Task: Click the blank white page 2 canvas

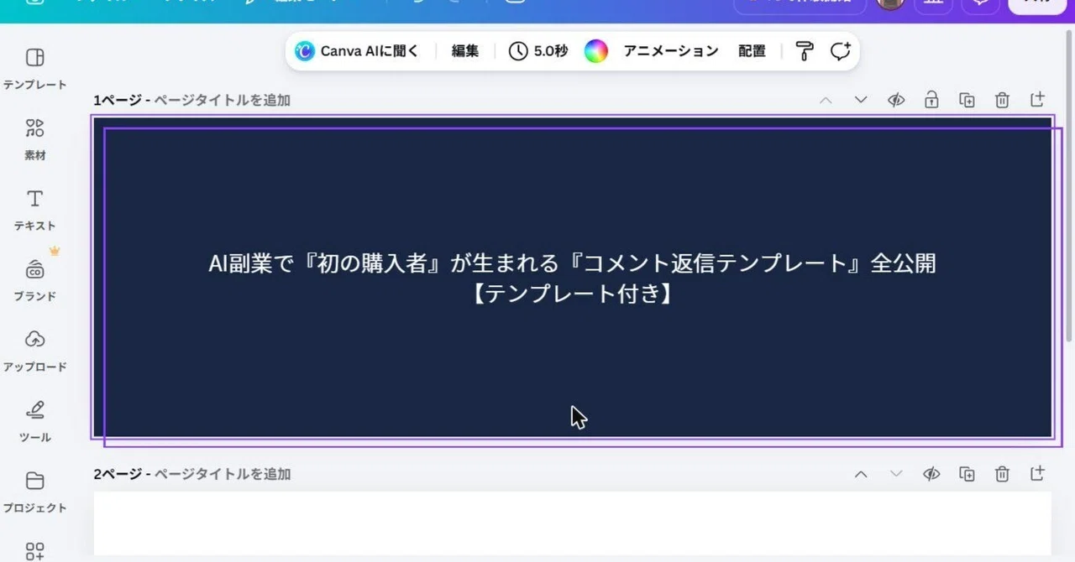Action: [x=573, y=523]
